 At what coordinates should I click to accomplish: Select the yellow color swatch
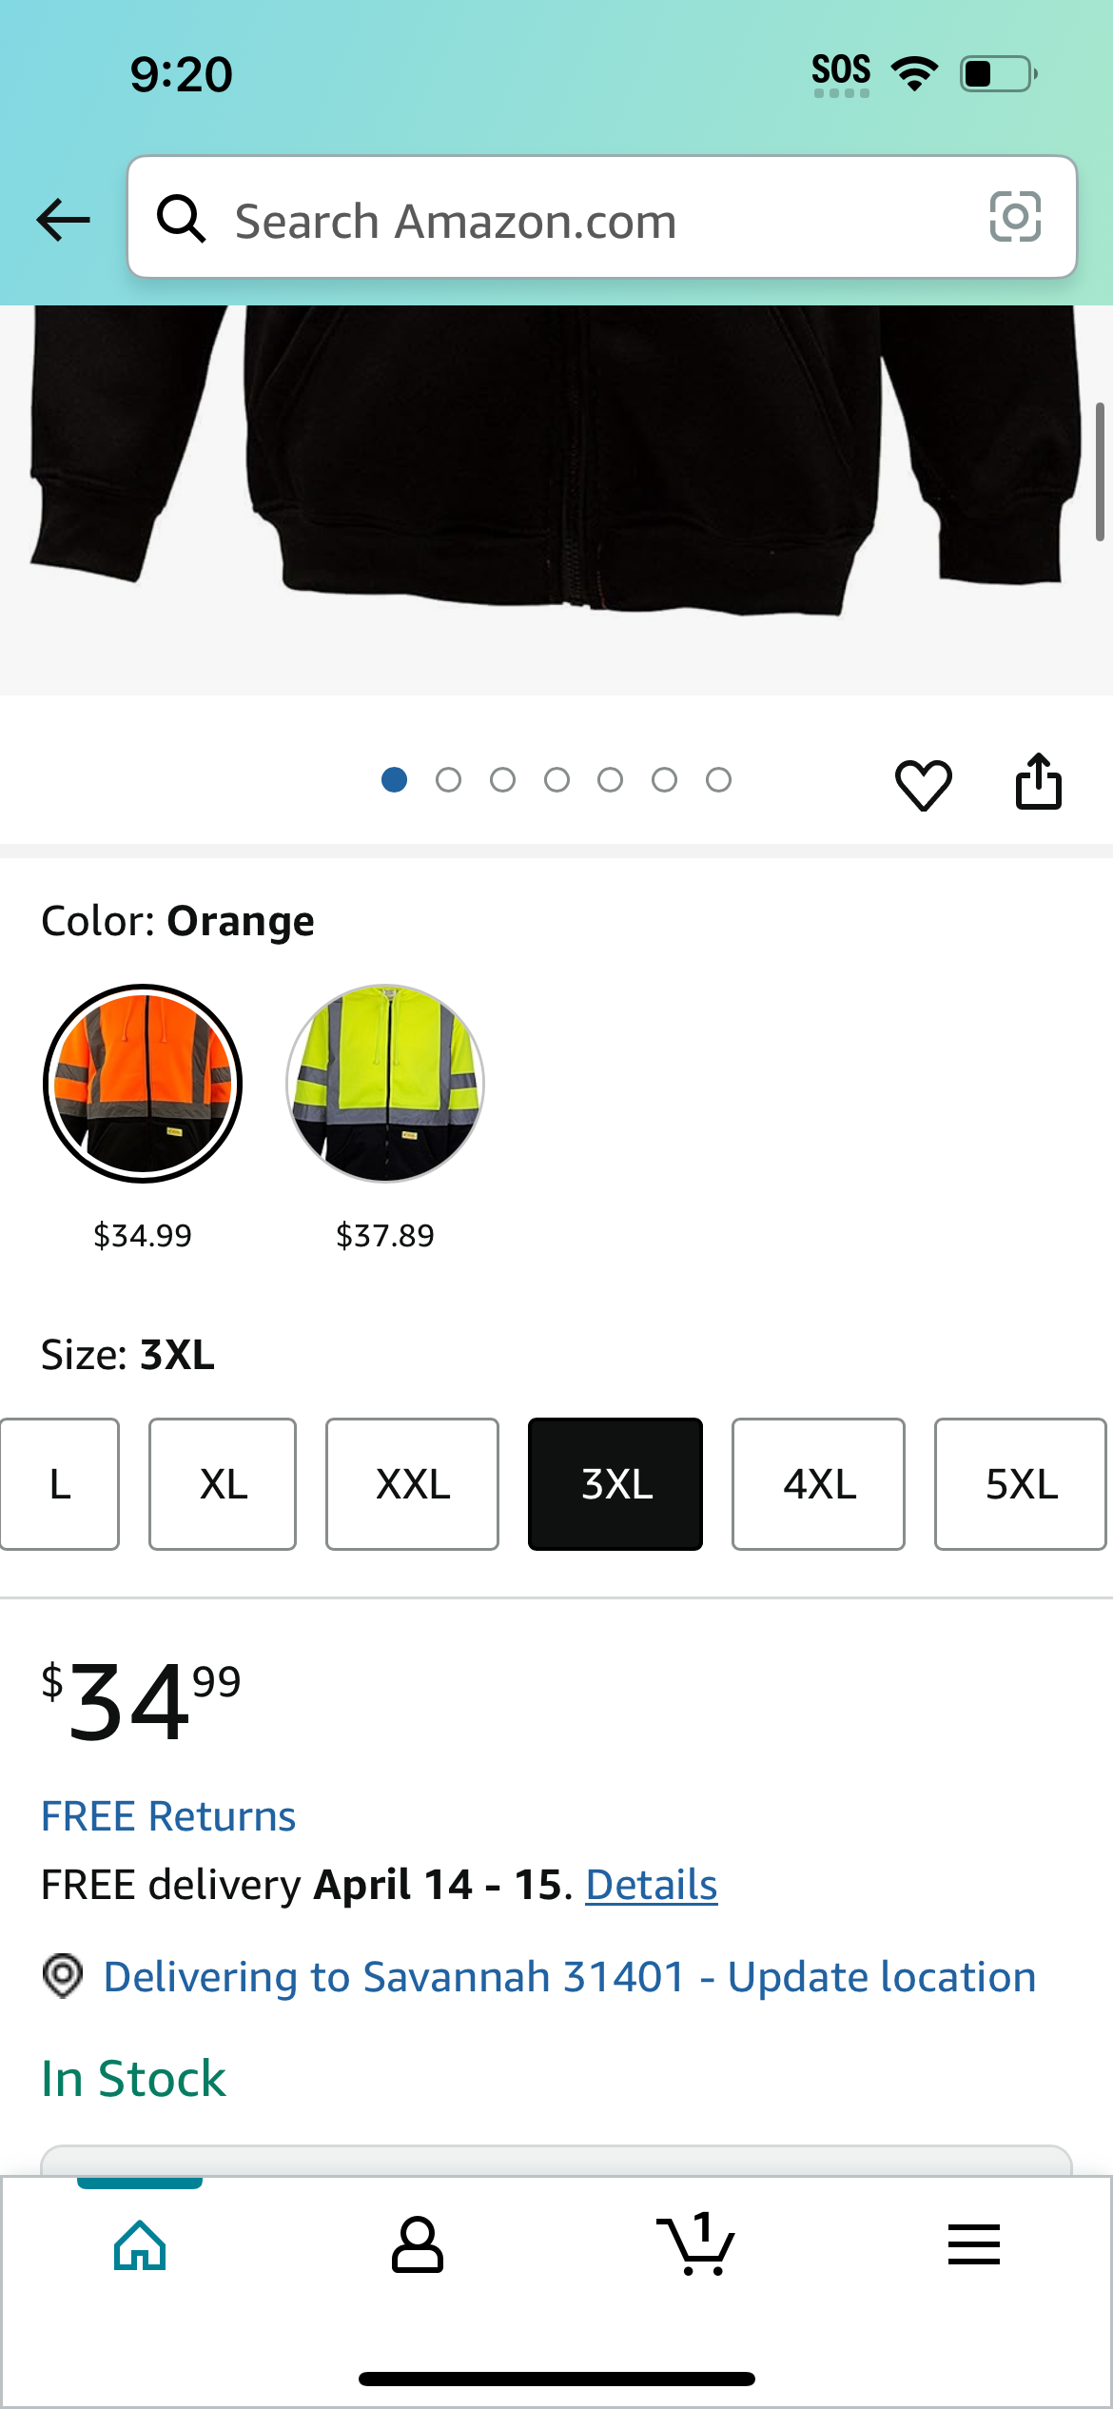[385, 1084]
